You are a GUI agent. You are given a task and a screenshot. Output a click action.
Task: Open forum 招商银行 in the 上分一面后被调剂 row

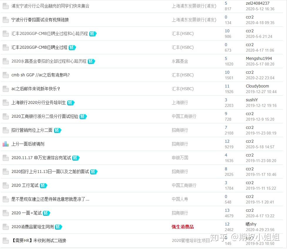[x=180, y=144]
